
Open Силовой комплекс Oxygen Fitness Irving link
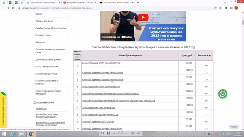click(x=102, y=129)
